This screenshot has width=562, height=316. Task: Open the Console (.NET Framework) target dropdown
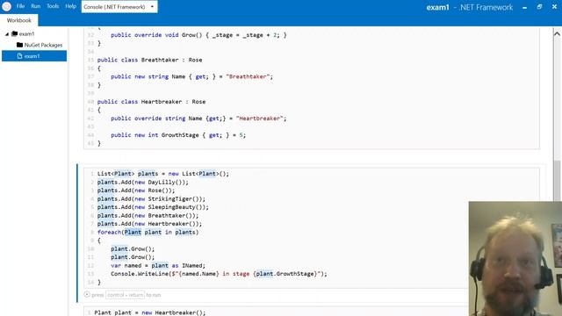pyautogui.click(x=119, y=7)
